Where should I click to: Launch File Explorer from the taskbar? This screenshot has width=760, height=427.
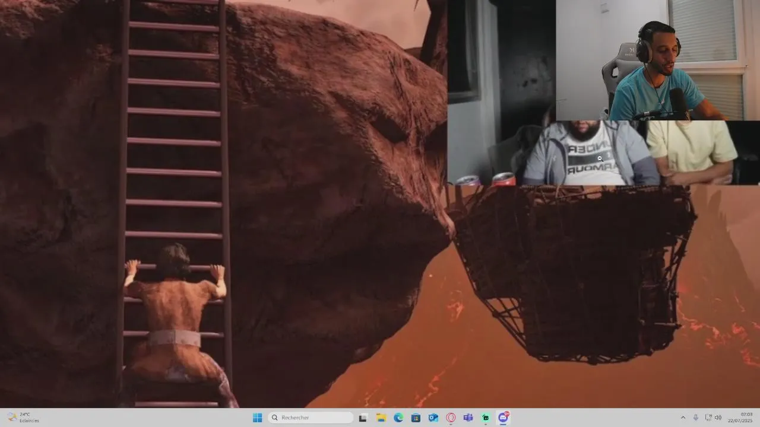tap(381, 418)
